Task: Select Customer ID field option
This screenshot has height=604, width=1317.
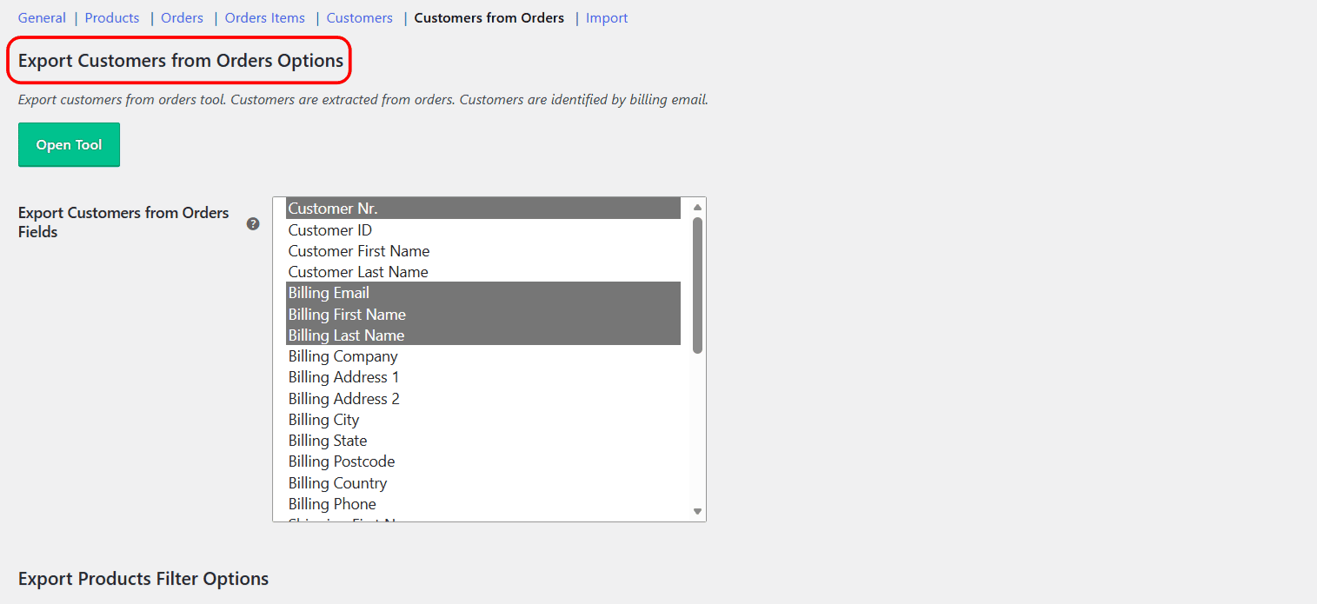Action: [483, 229]
